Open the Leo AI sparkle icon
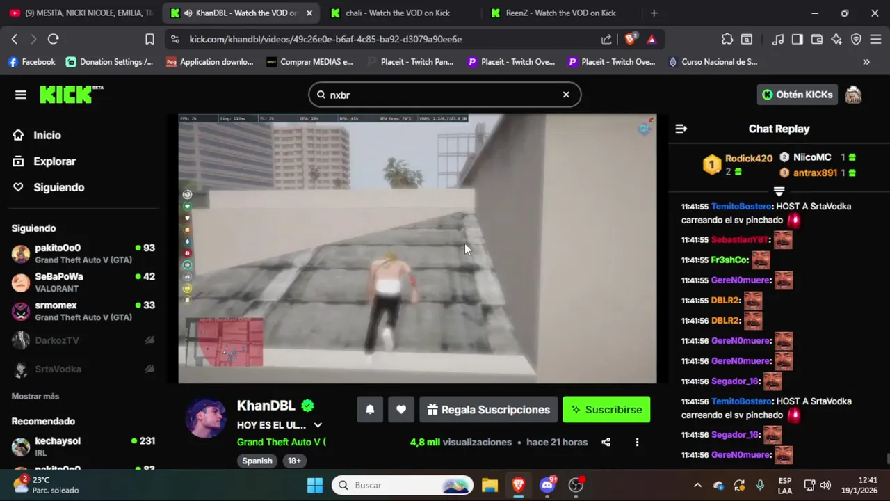 (836, 40)
